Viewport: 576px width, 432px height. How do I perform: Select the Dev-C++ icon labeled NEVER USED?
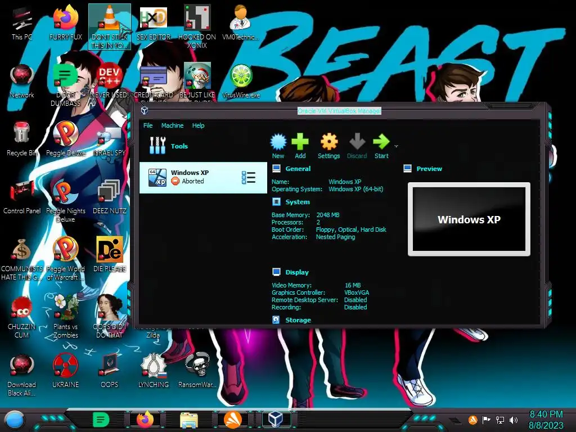(110, 81)
